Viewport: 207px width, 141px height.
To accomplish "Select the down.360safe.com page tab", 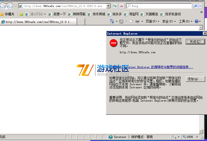I will 38,22.
